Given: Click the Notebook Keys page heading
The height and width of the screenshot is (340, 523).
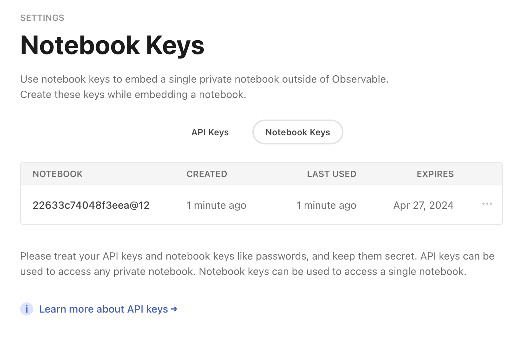Looking at the screenshot, I should [x=112, y=45].
